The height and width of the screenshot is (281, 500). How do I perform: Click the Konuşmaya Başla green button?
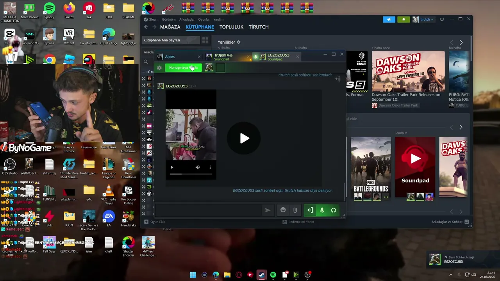coord(184,68)
